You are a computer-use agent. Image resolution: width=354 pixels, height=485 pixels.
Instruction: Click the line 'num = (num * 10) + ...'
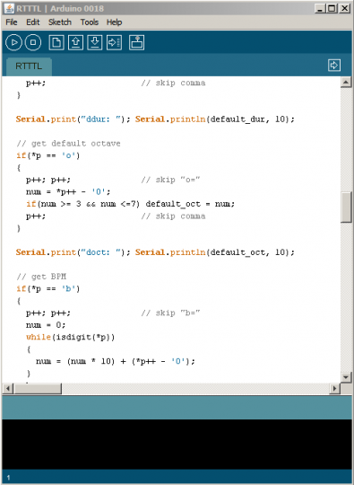coord(116,361)
